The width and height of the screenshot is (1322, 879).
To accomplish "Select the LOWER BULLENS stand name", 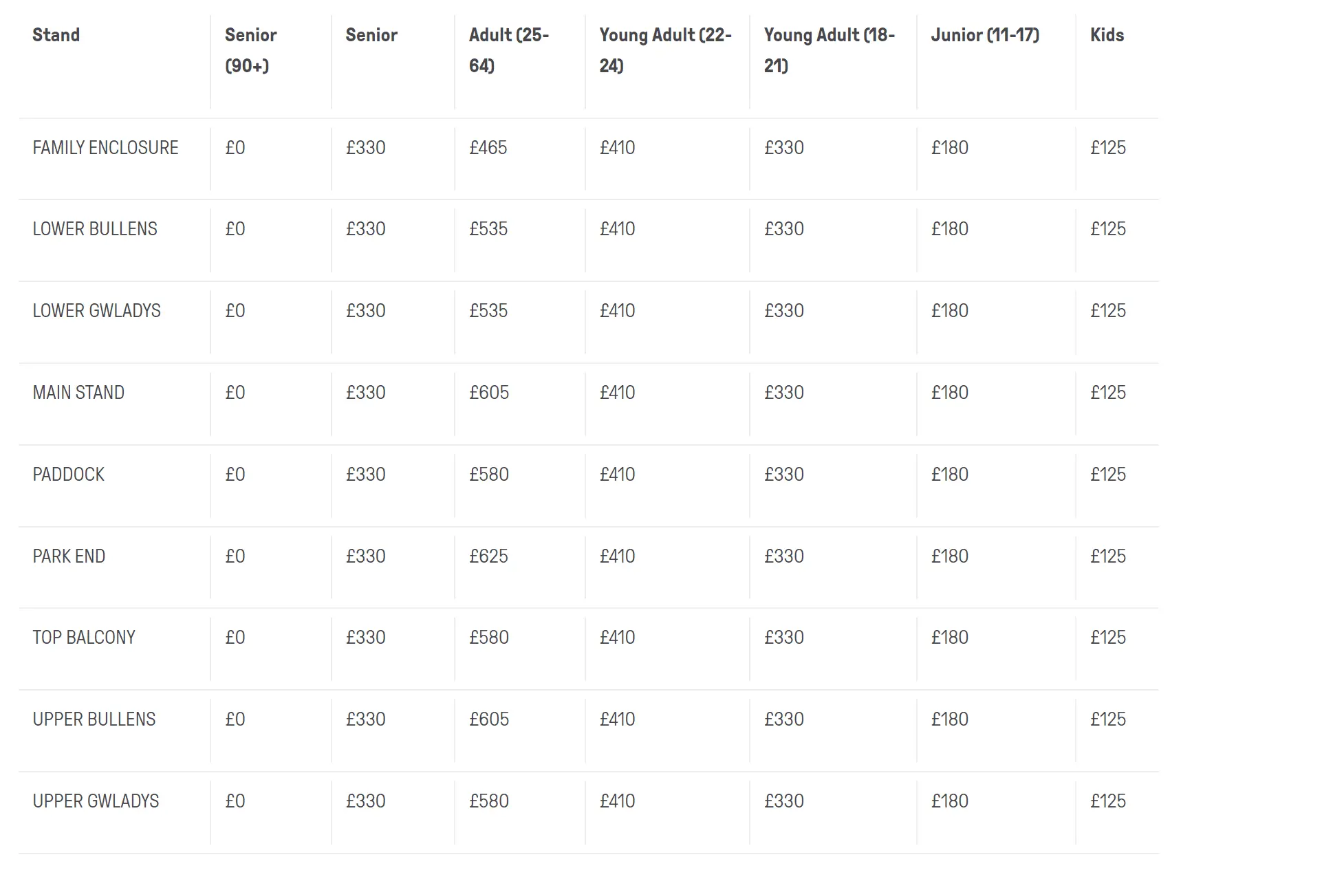I will tap(95, 229).
